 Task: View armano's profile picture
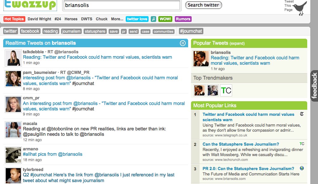tap(13, 155)
